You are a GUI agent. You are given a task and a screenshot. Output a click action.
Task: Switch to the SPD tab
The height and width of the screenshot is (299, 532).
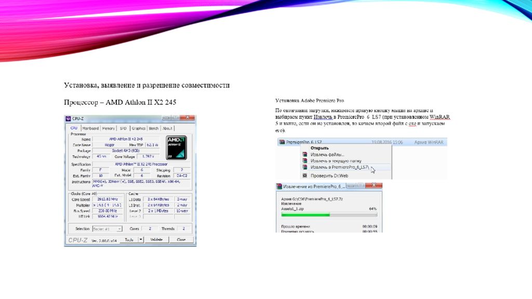pyautogui.click(x=123, y=128)
